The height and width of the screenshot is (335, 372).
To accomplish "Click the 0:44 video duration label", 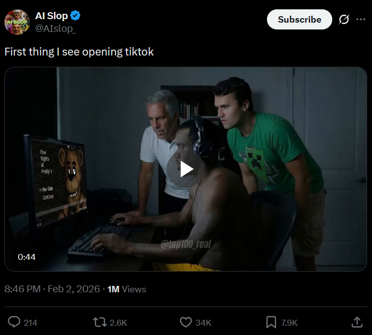I will pos(27,257).
